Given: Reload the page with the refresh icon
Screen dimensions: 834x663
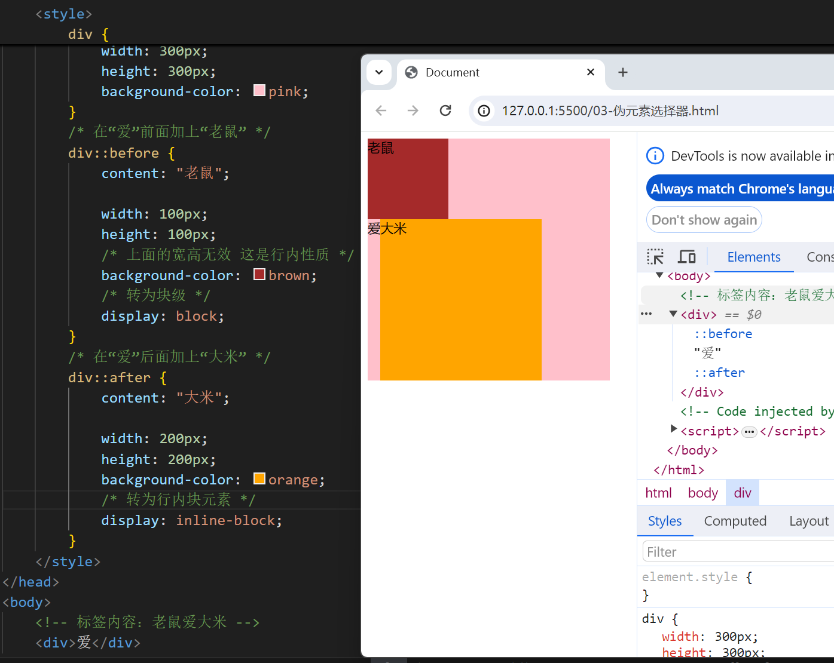Looking at the screenshot, I should pyautogui.click(x=445, y=110).
